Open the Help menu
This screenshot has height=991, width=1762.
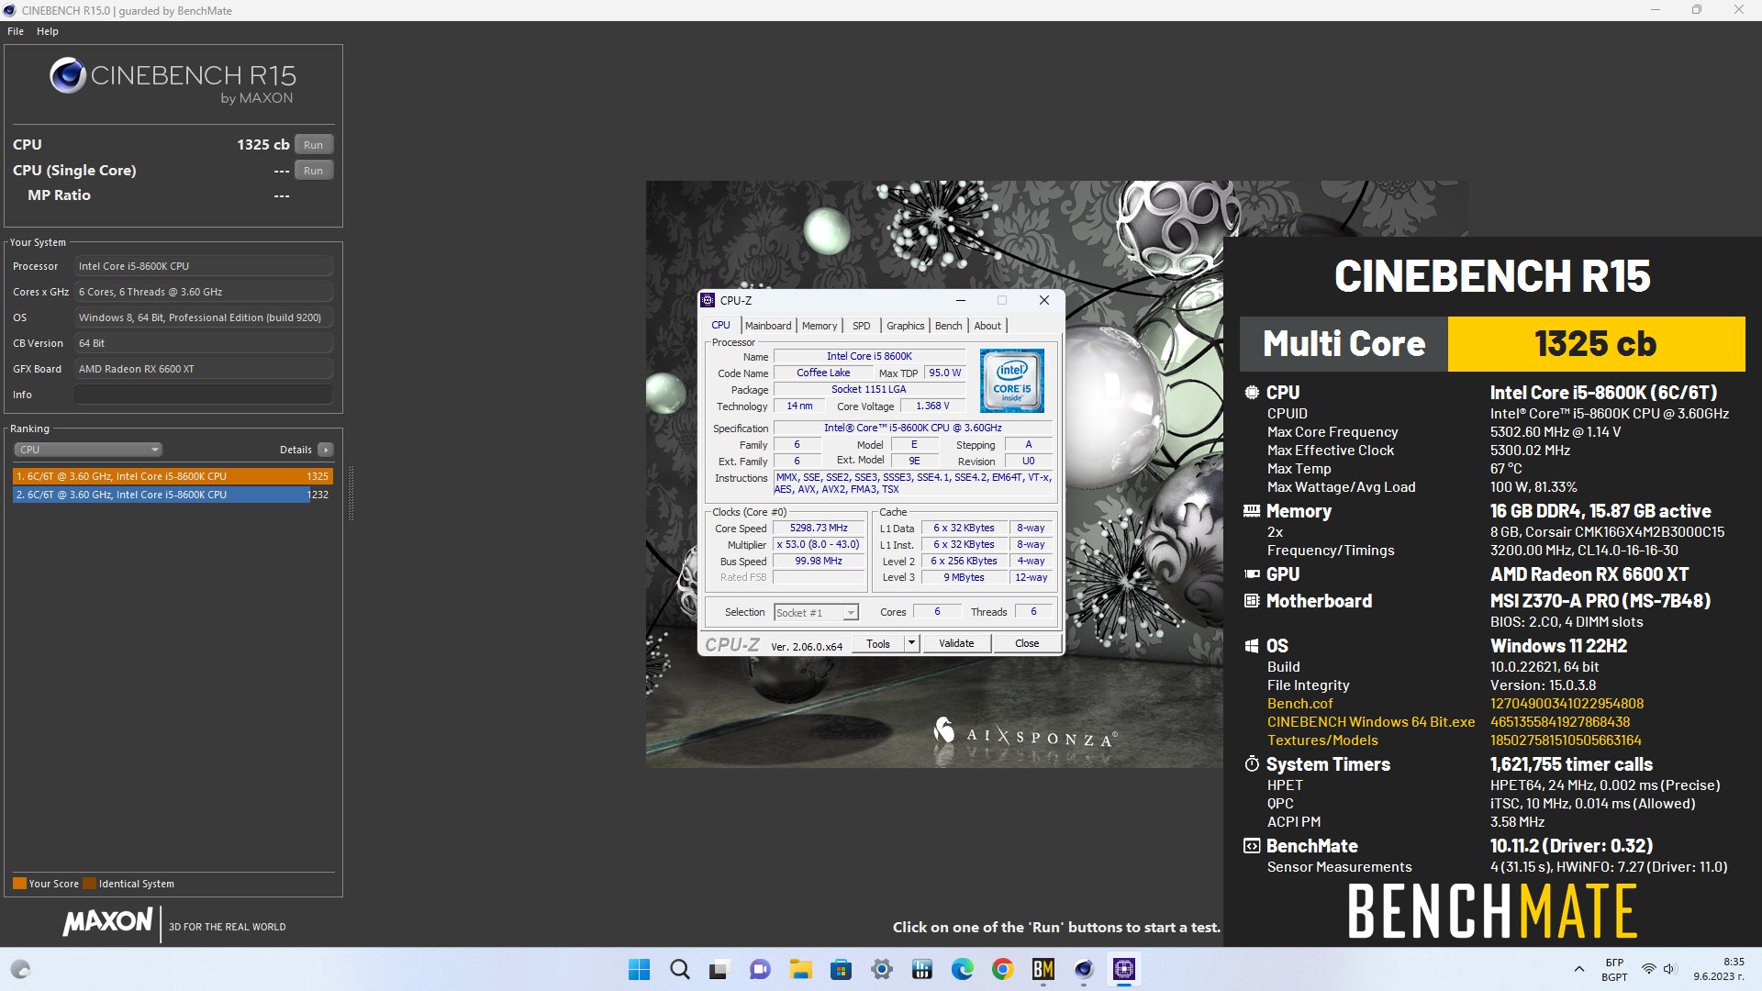[x=48, y=31]
